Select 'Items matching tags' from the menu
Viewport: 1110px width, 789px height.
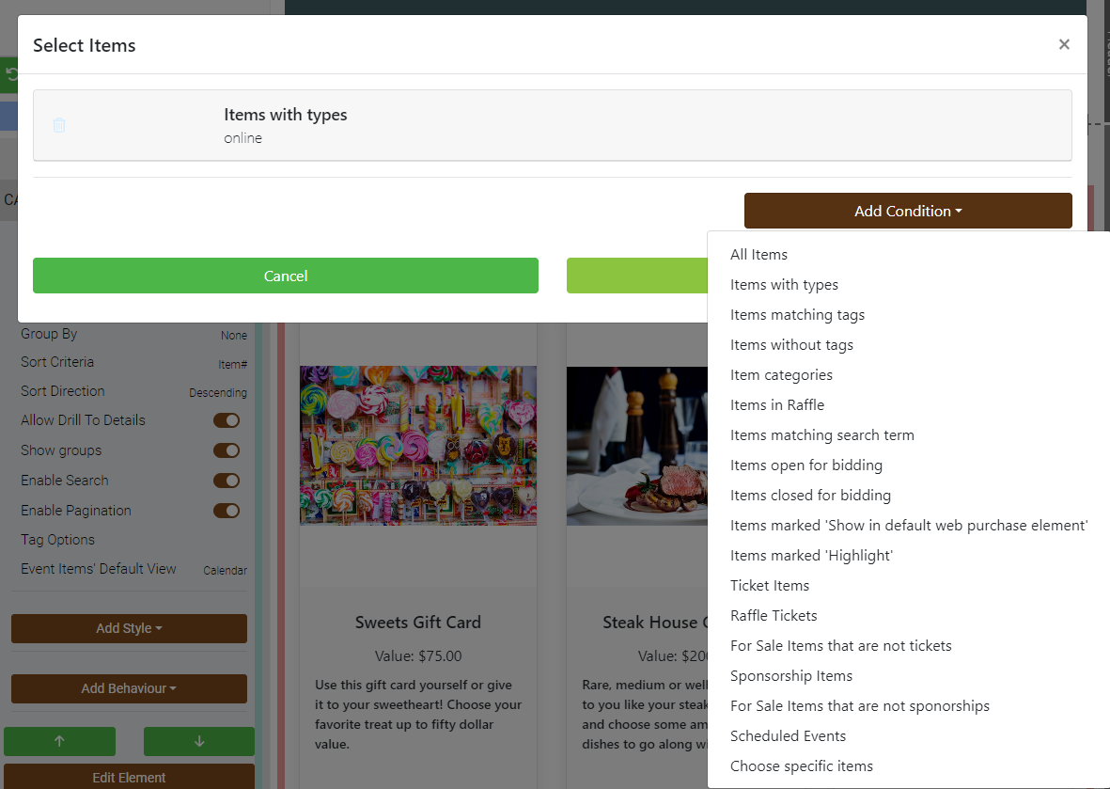797,315
